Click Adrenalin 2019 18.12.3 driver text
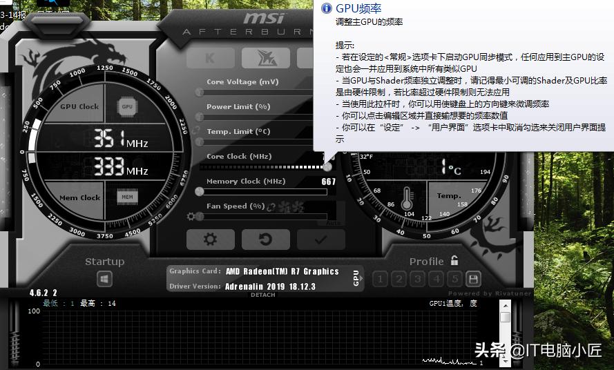This screenshot has width=614, height=370. pos(270,286)
